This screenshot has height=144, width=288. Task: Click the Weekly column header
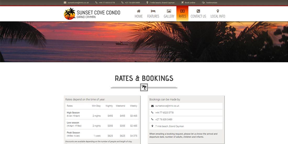pyautogui.click(x=134, y=106)
